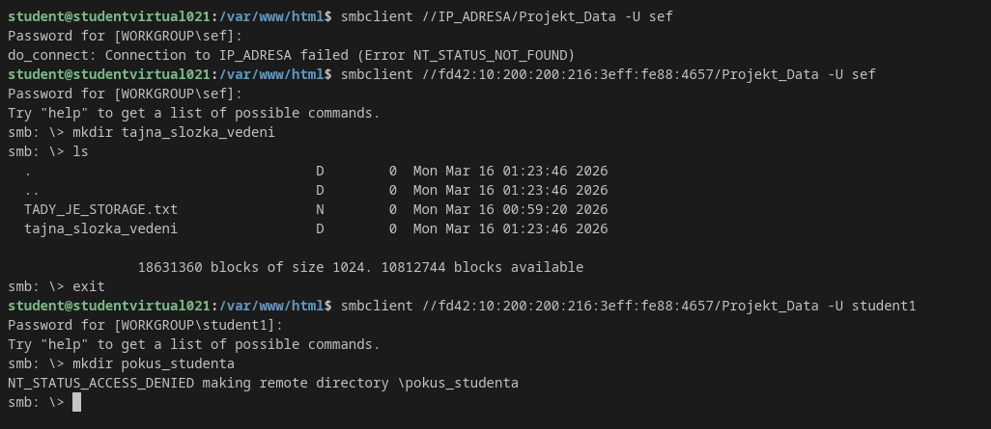This screenshot has height=429, width=991.
Task: Click the first student@studentvirtual021 prompt
Action: click(109, 16)
